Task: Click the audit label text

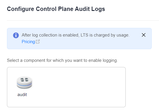Action: pyautogui.click(x=22, y=95)
